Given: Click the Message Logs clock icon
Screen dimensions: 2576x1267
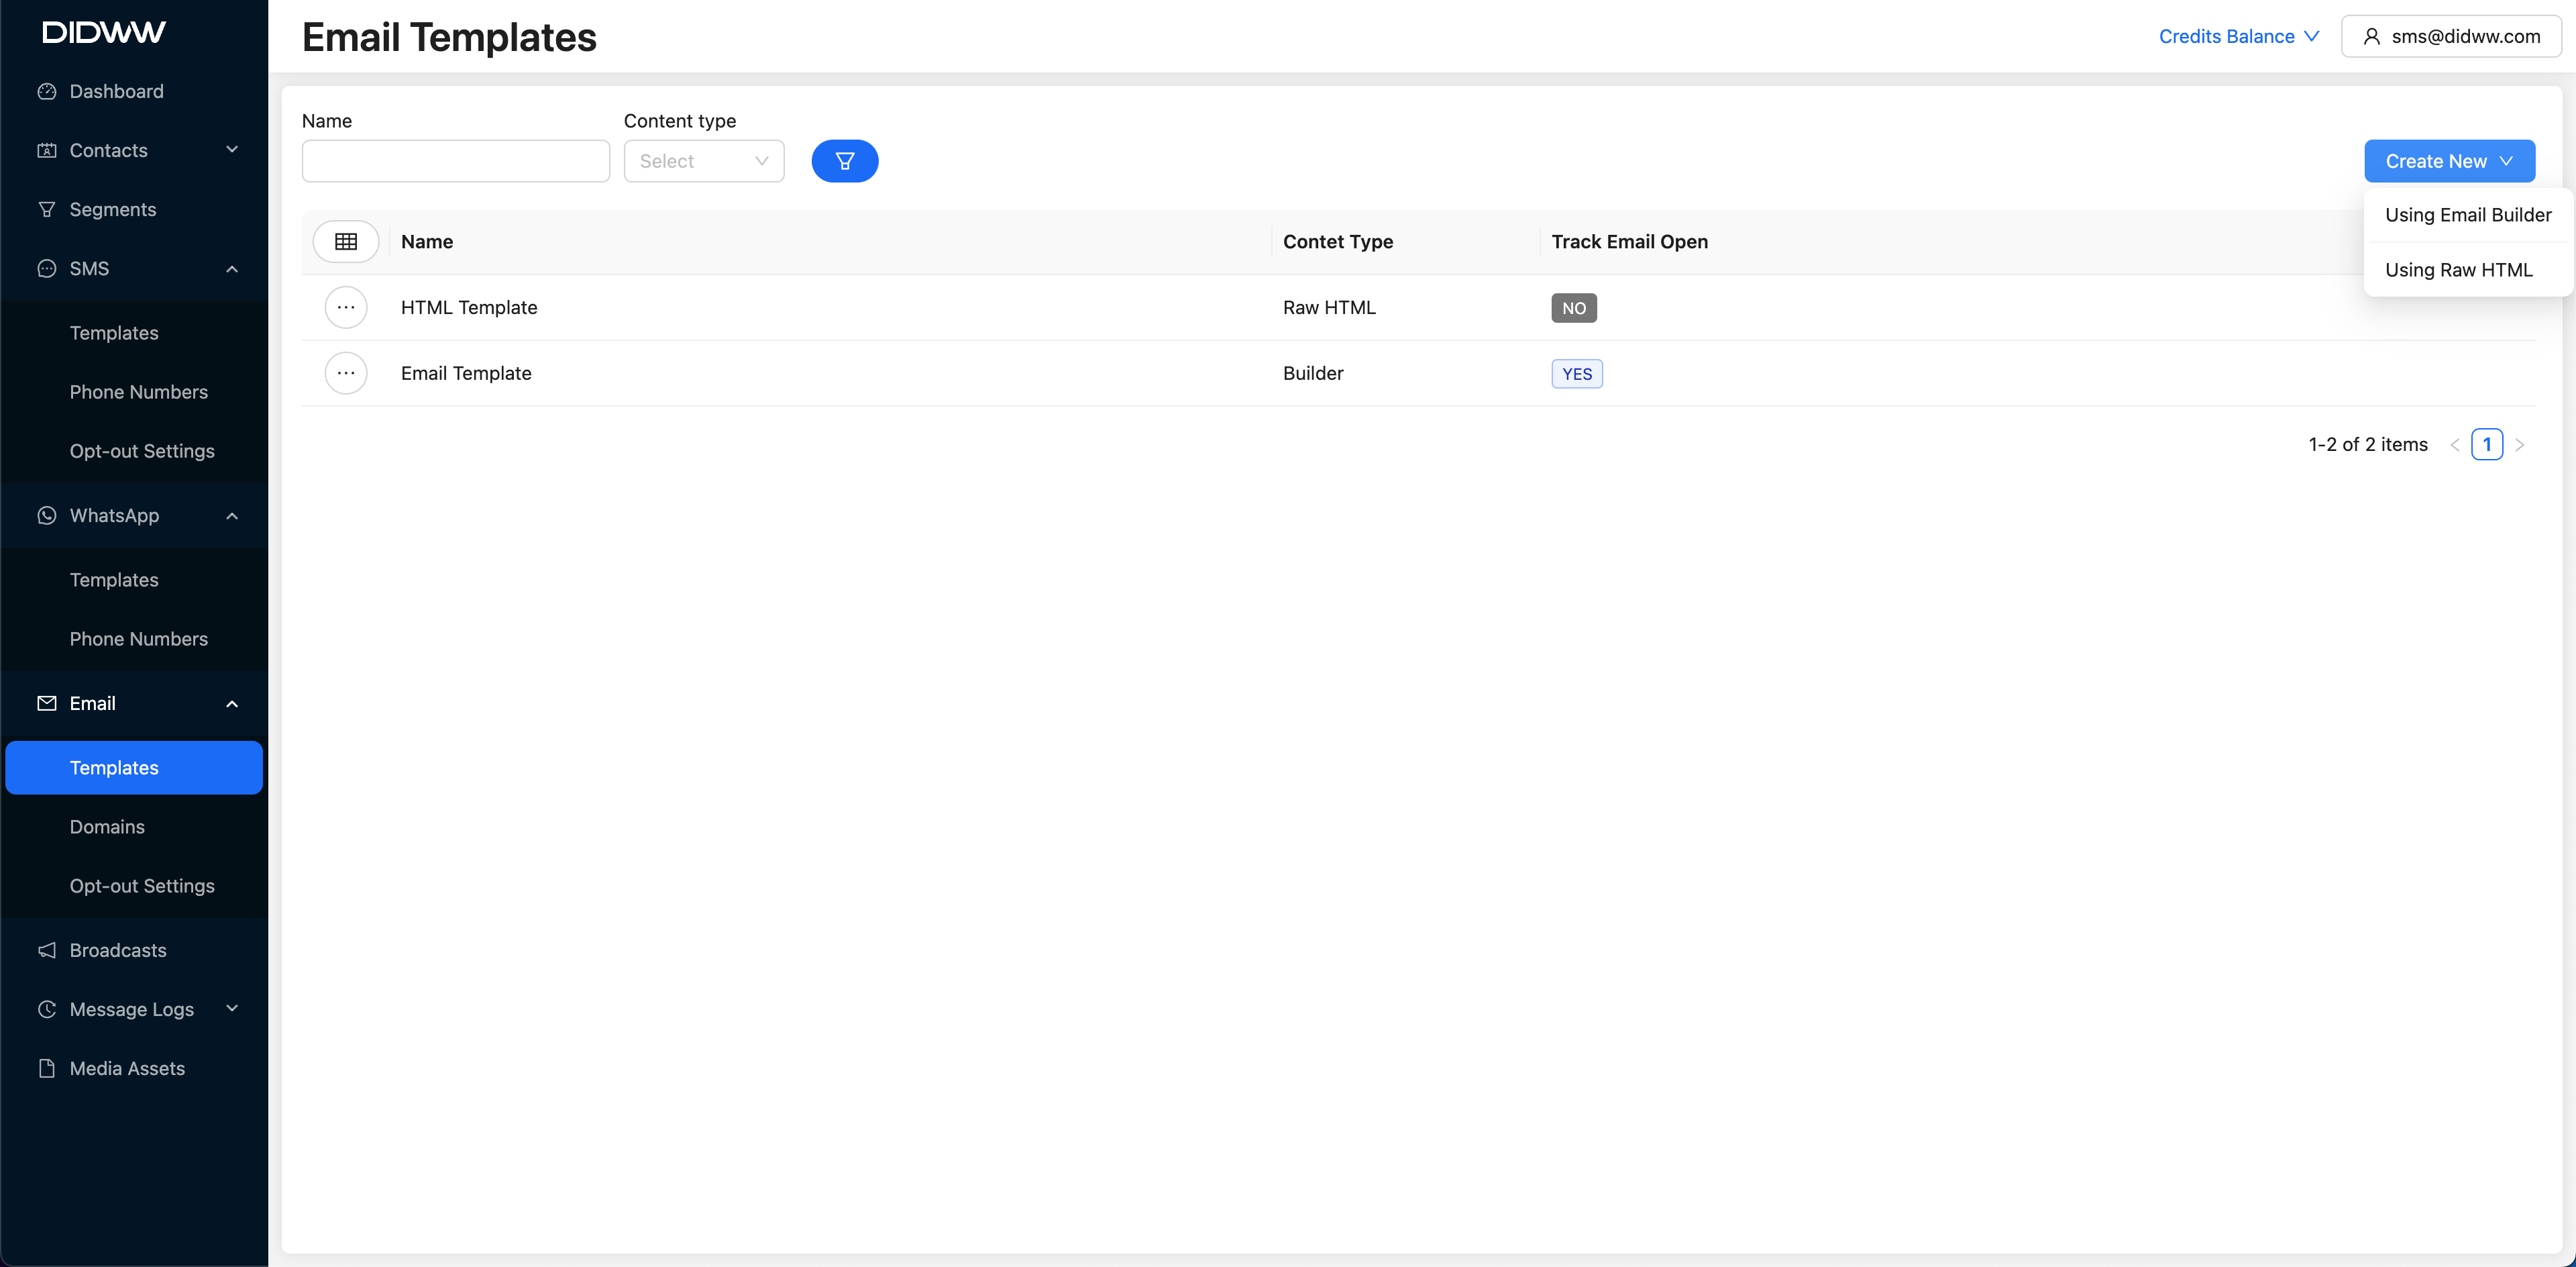Looking at the screenshot, I should (47, 1009).
